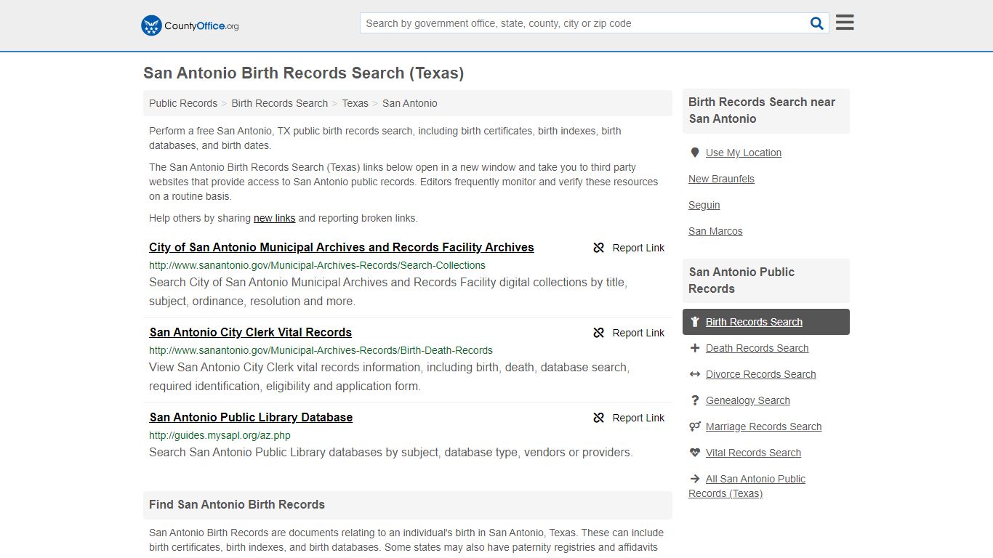Open City of San Antonio Municipal Archives link
Viewport: 993px width, 558px height.
(x=342, y=247)
